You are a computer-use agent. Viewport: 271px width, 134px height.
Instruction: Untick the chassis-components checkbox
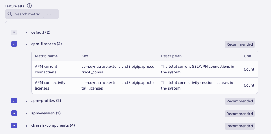(x=14, y=125)
